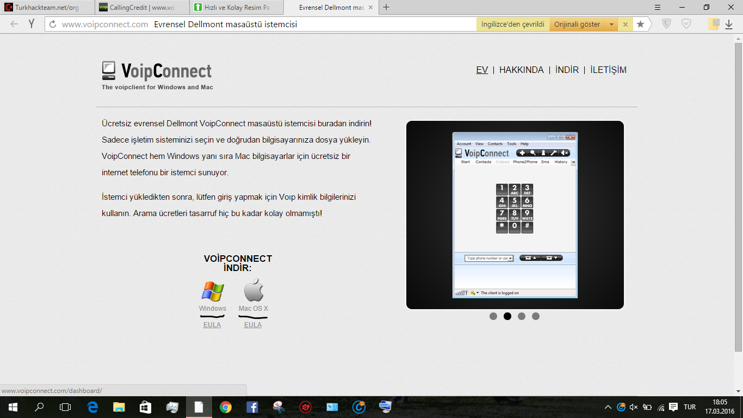743x418 pixels.
Task: Switch to the Hızlı ve Kolay Resim tab
Action: (x=237, y=8)
